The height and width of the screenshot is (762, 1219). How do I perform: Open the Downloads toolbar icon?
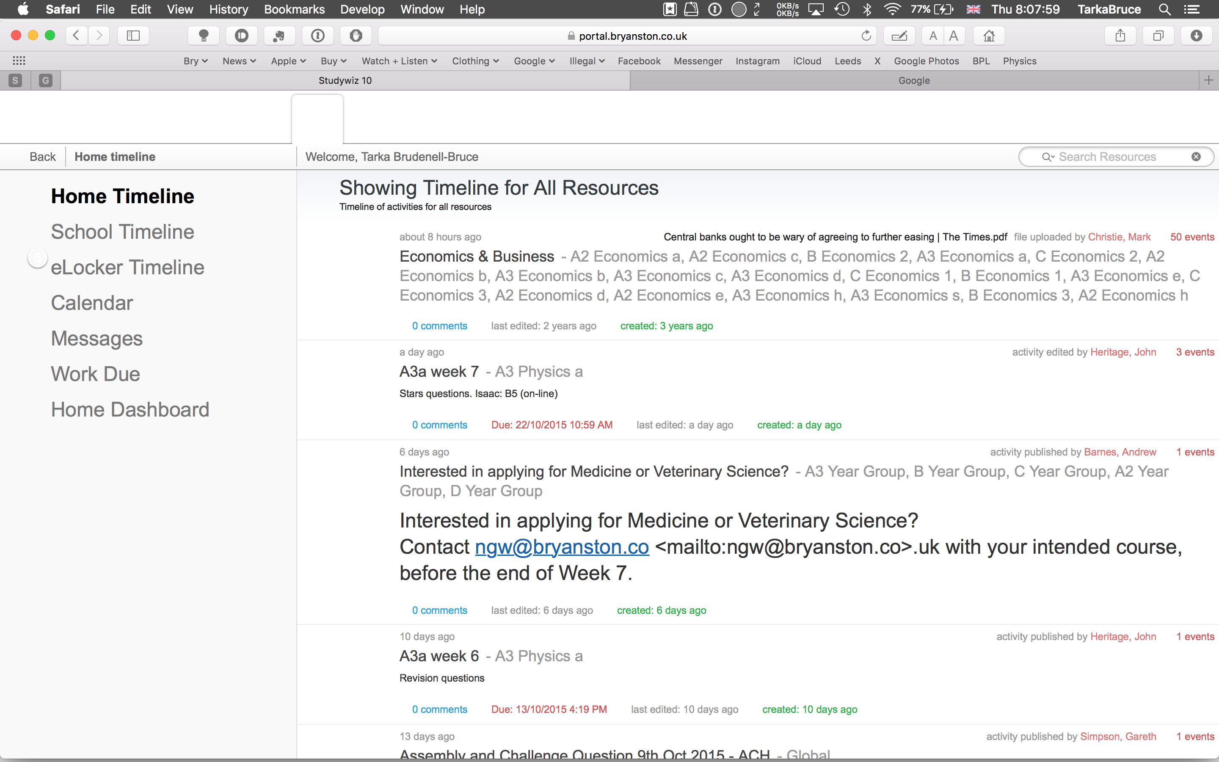click(x=1196, y=36)
